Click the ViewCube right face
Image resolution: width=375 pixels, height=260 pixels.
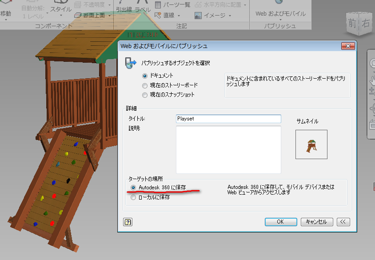tap(365, 24)
